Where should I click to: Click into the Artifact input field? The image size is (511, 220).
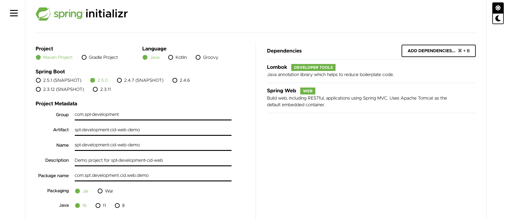[153, 130]
